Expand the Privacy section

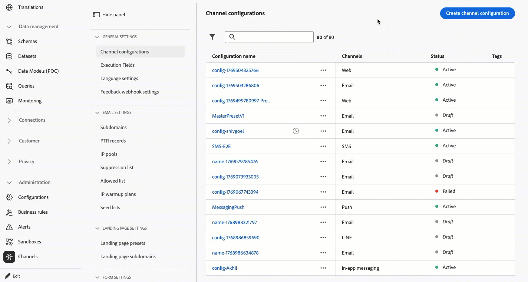click(9, 162)
